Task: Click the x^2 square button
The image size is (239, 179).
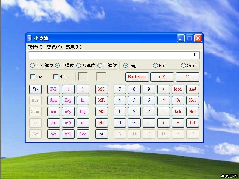Action: click(68, 134)
